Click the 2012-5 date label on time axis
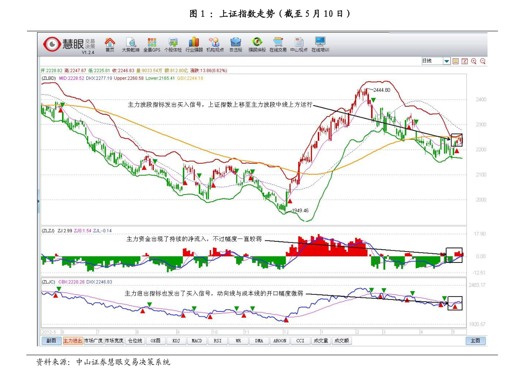This screenshot has width=525, height=375. point(49,332)
